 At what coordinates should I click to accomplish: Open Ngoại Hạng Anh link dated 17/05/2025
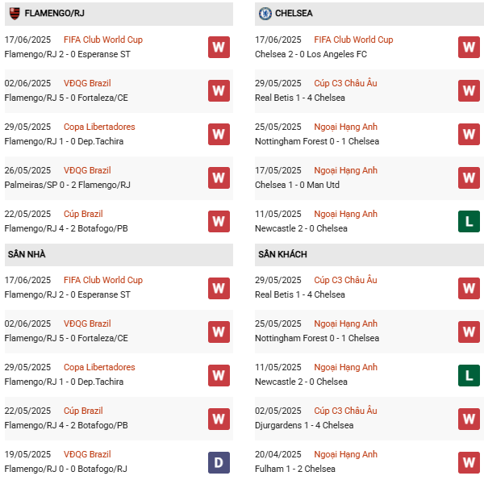(345, 170)
